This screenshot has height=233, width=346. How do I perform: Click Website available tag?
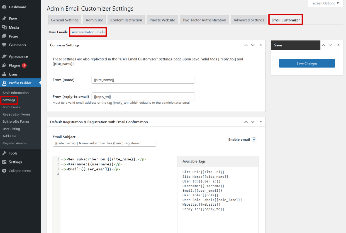pyautogui.click(x=202, y=204)
